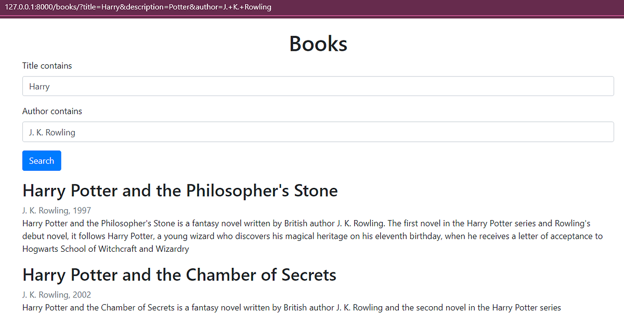Click the heading Harry Potter and the Philosopher's Stone
The height and width of the screenshot is (327, 624).
point(180,190)
